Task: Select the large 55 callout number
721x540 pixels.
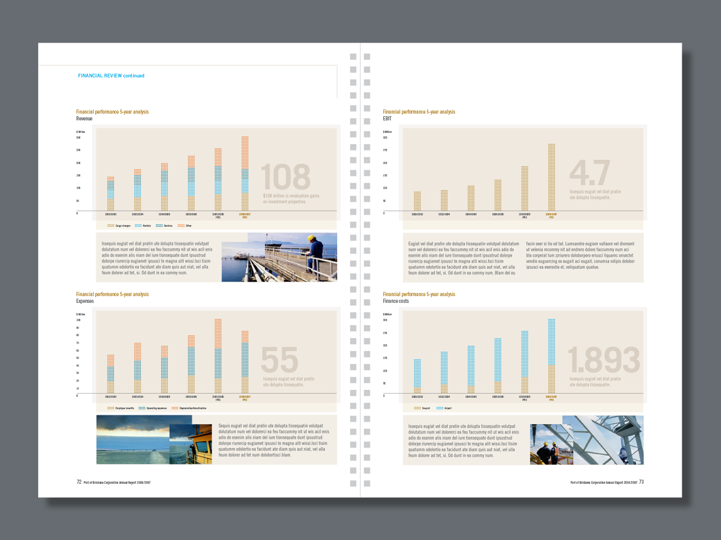Action: (280, 360)
